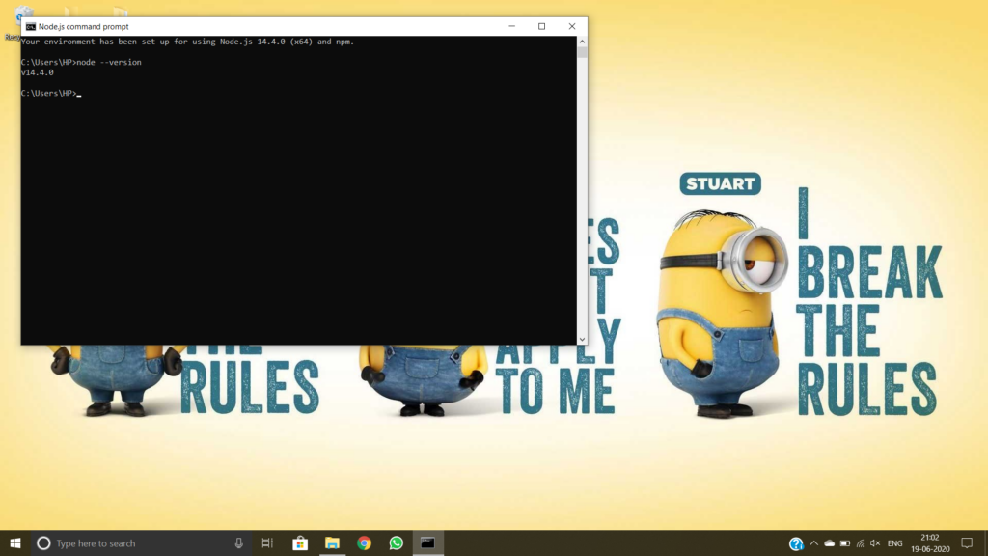Expand the hidden system tray icons
Viewport: 988px width, 556px height.
[814, 543]
